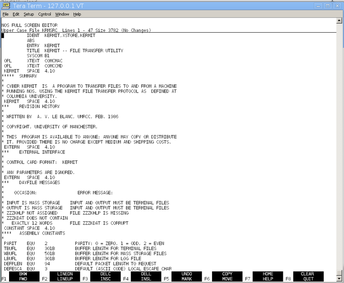The height and width of the screenshot is (283, 344).
Task: Click the 'OPL XTEXT COMCMAC' line
Action: (x=33, y=61)
